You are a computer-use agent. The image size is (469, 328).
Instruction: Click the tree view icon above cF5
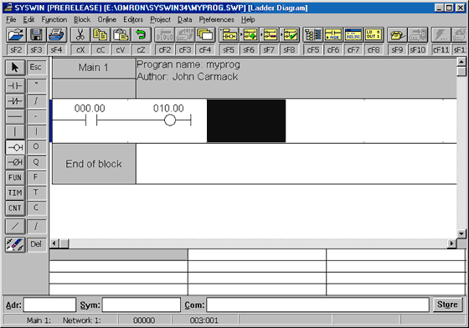[x=313, y=34]
